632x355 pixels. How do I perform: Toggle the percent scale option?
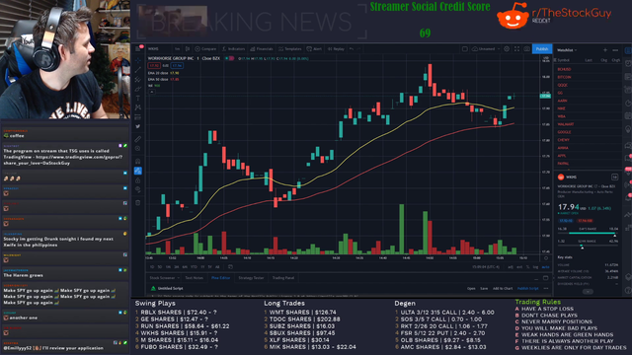tap(527, 267)
